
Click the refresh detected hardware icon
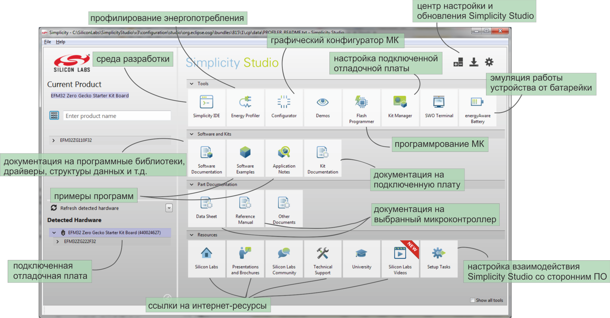[54, 208]
